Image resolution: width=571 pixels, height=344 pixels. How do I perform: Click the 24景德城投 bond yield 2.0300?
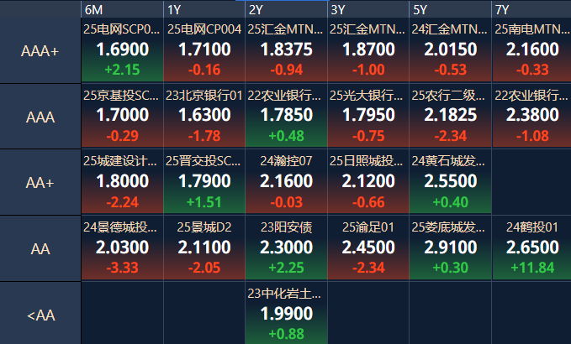coord(122,247)
